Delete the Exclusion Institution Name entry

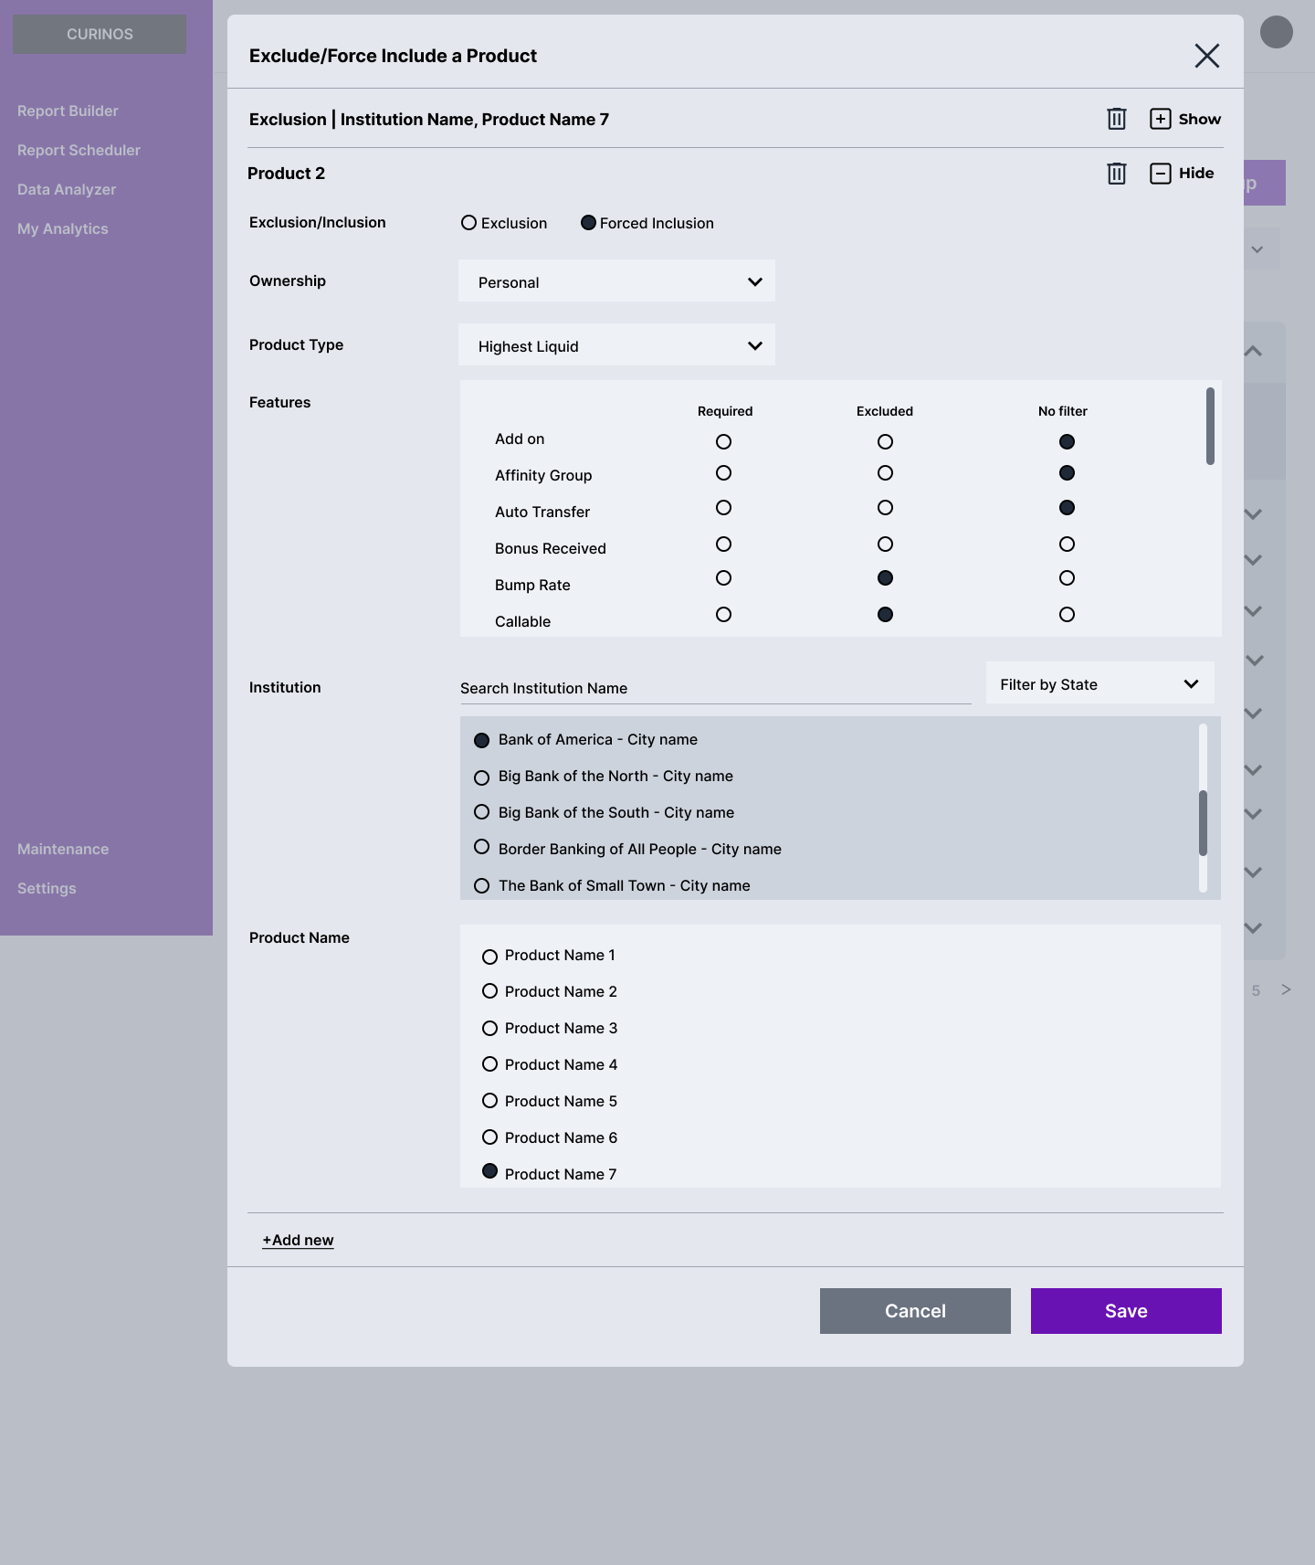[x=1116, y=119]
